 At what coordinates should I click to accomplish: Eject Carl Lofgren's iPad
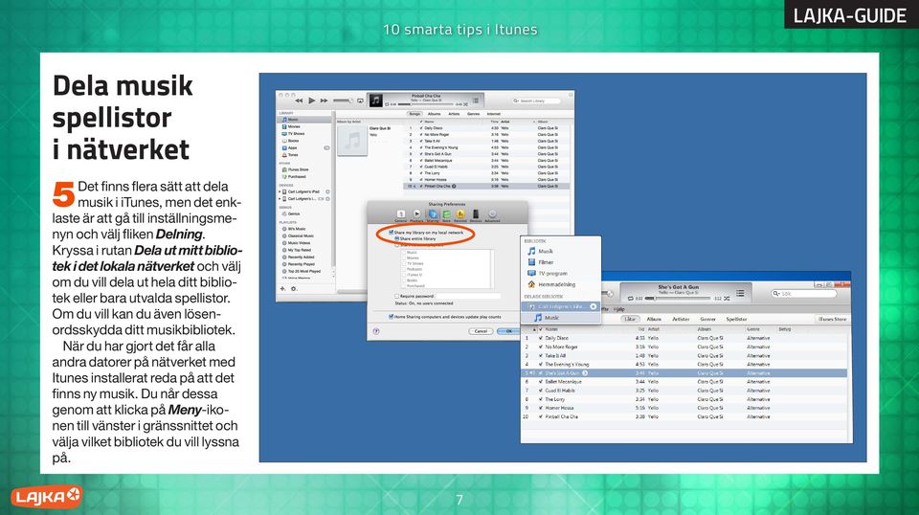point(327,191)
